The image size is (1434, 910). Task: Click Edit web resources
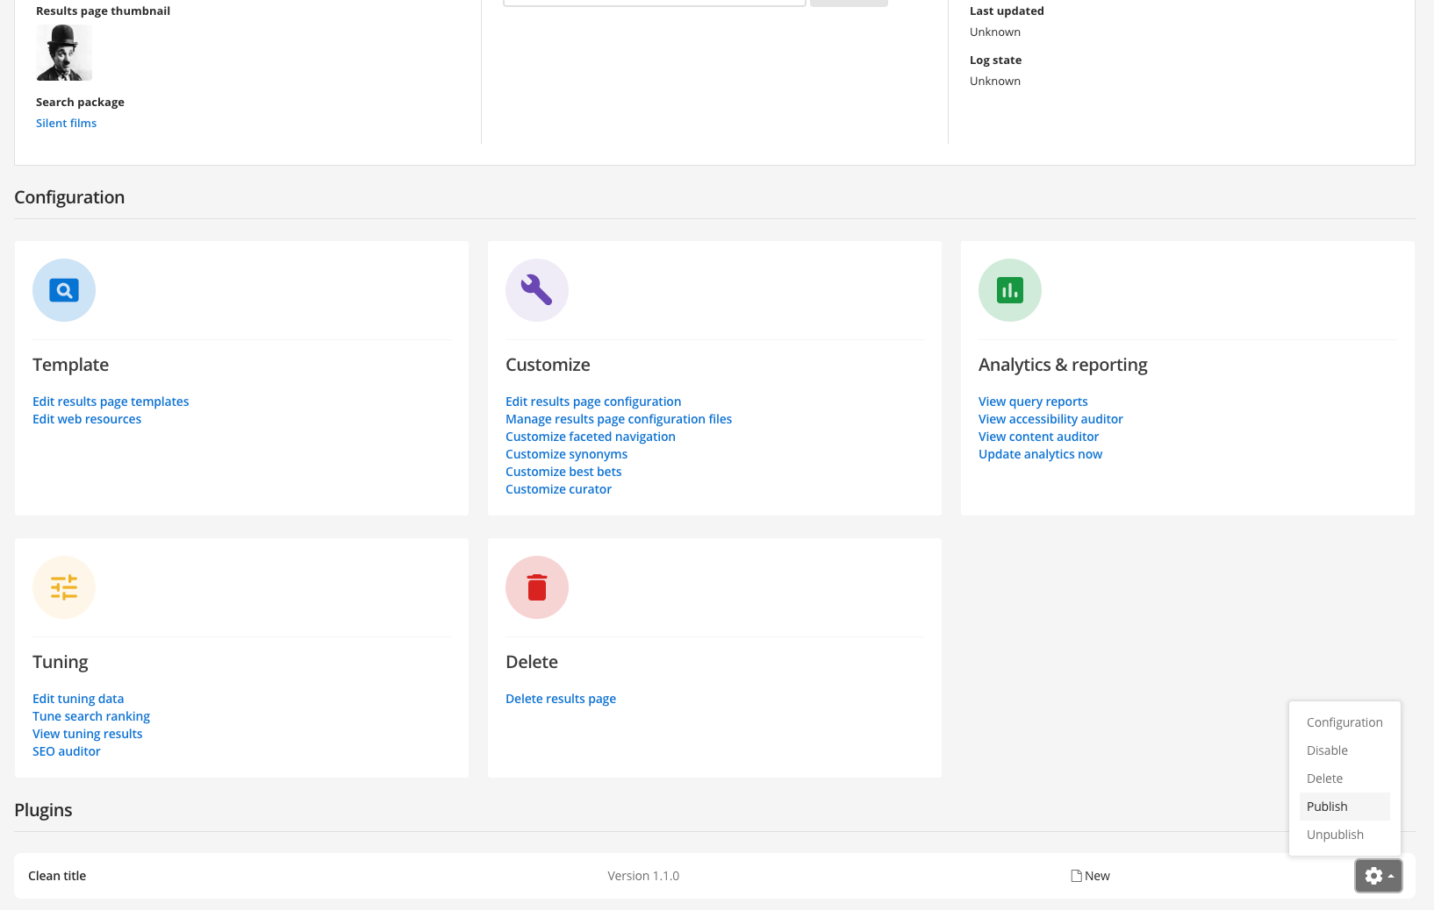[86, 418]
